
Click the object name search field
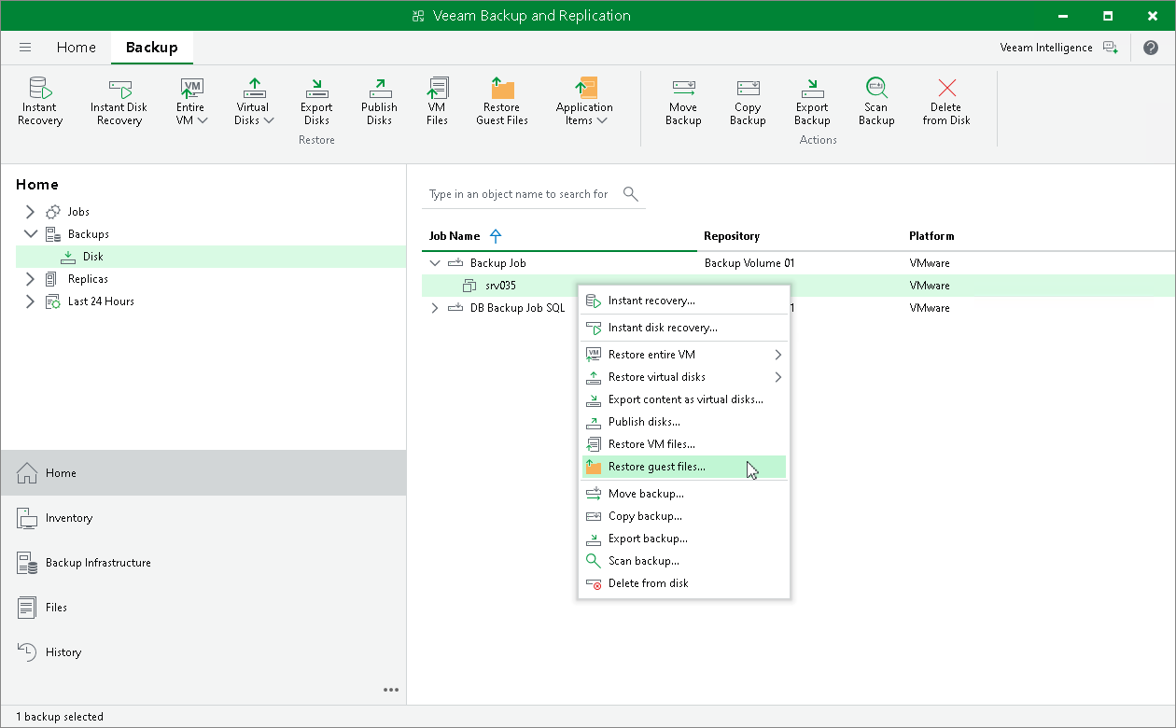pos(519,194)
